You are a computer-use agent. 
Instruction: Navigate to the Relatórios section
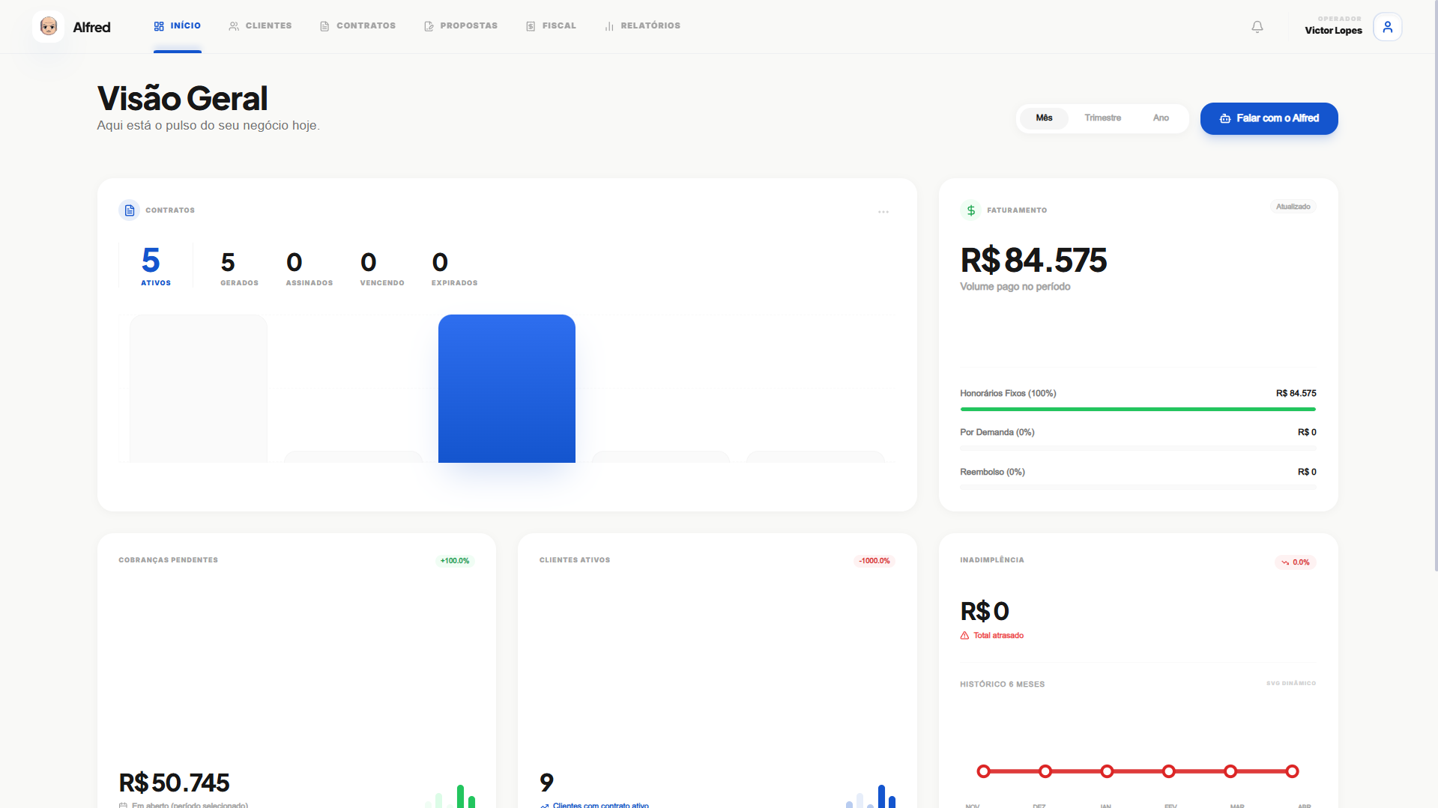click(642, 26)
